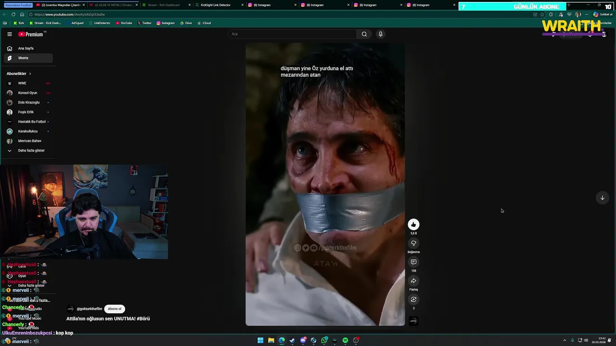
Task: Open the LinkDetector bookmark
Action: tap(100, 23)
